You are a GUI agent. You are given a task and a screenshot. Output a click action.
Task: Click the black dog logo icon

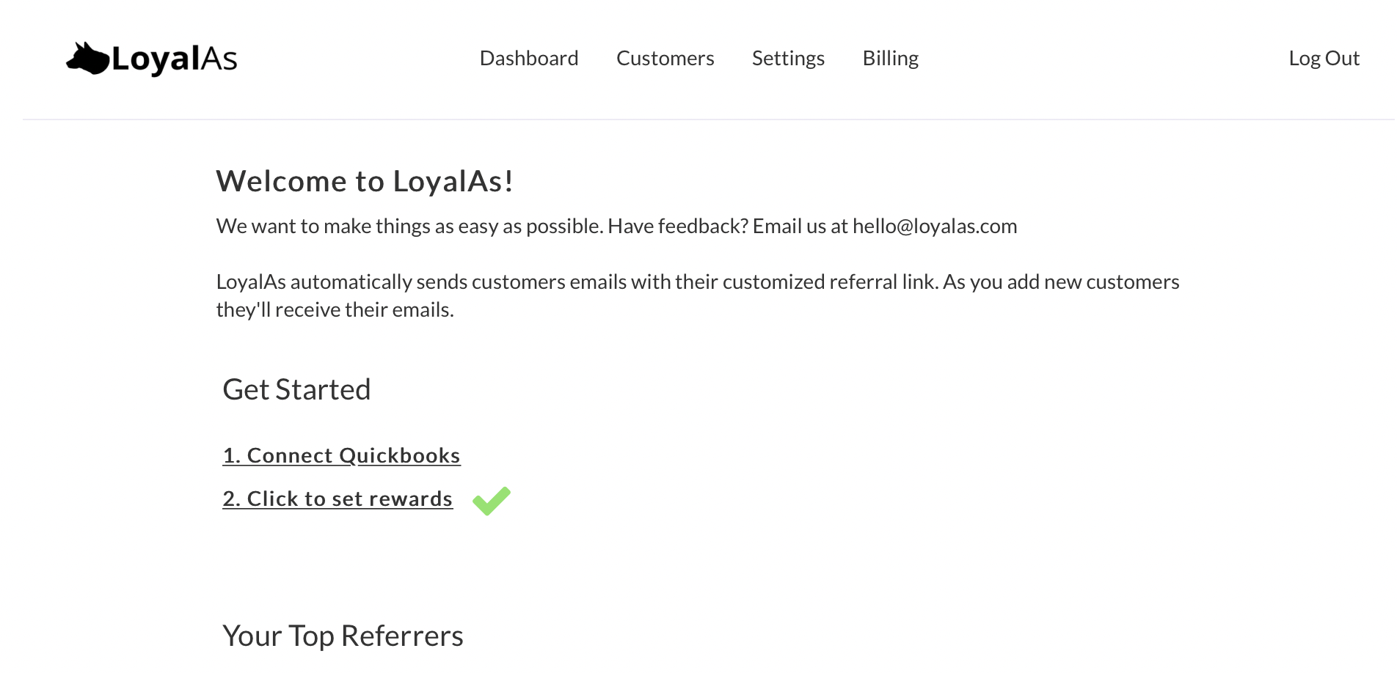tap(87, 59)
